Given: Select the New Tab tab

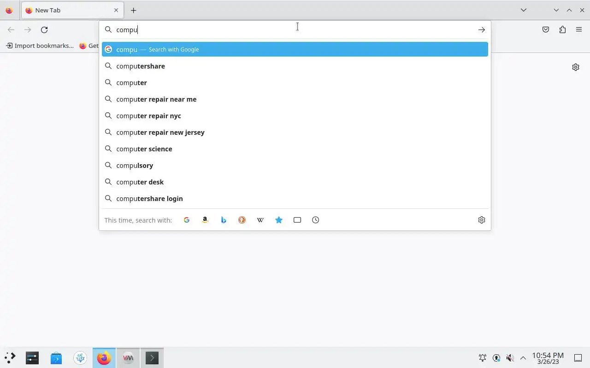Looking at the screenshot, I should (71, 10).
